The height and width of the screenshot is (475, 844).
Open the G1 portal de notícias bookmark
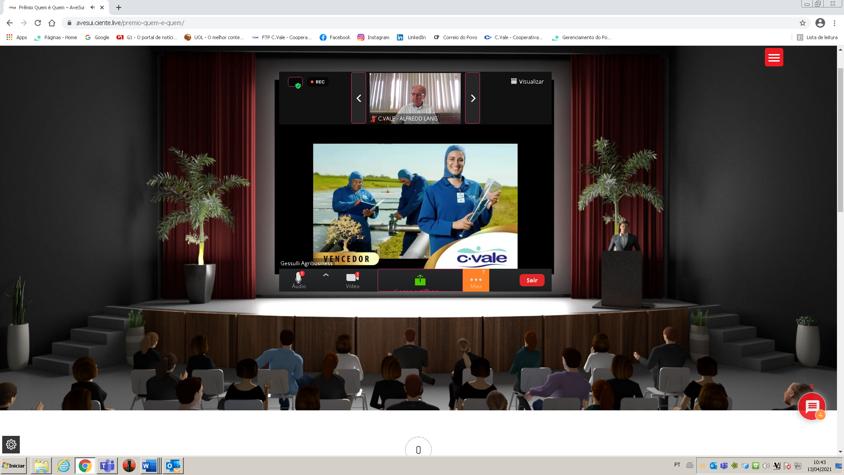tap(147, 37)
